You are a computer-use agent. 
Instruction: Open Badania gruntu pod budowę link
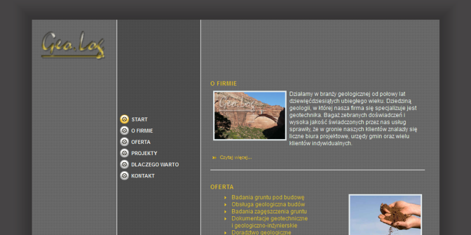267,197
